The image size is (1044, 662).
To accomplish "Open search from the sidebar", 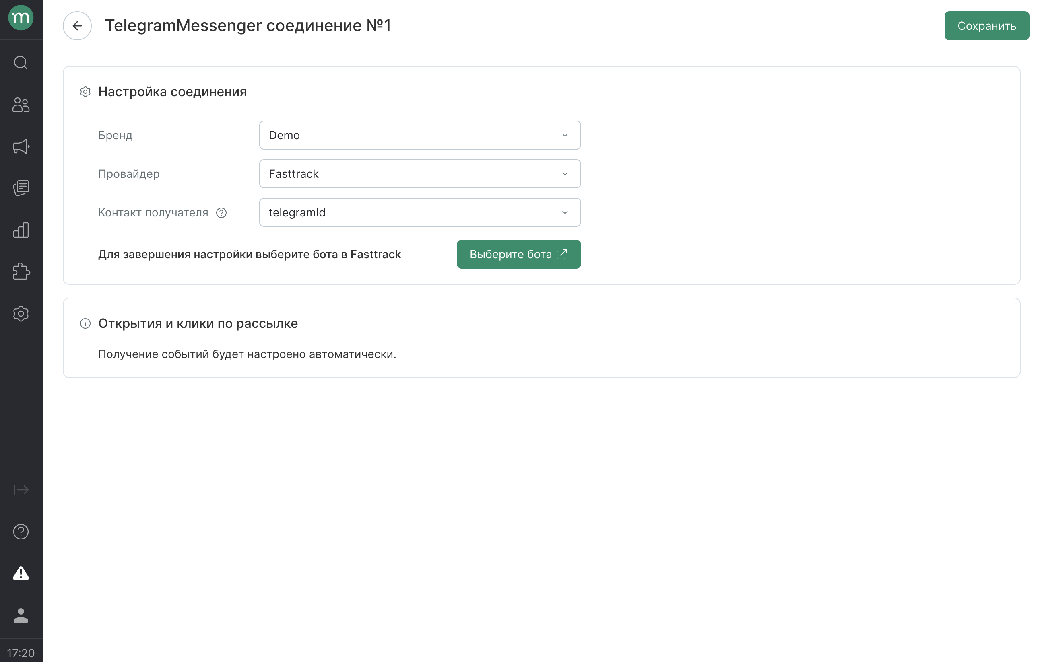I will coord(21,63).
